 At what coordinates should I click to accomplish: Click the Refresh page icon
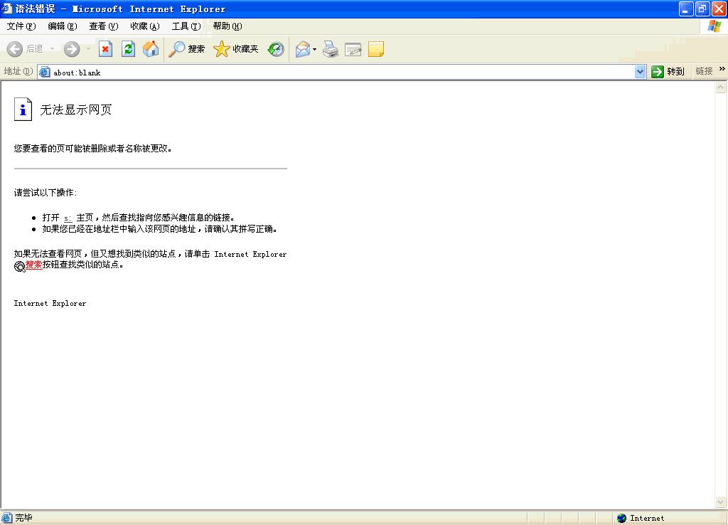coord(128,49)
